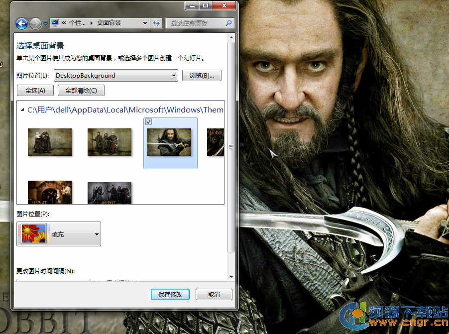This screenshot has width=449, height=334.
Task: Select the dwarf with sword wallpaper thumbnail
Action: click(169, 142)
